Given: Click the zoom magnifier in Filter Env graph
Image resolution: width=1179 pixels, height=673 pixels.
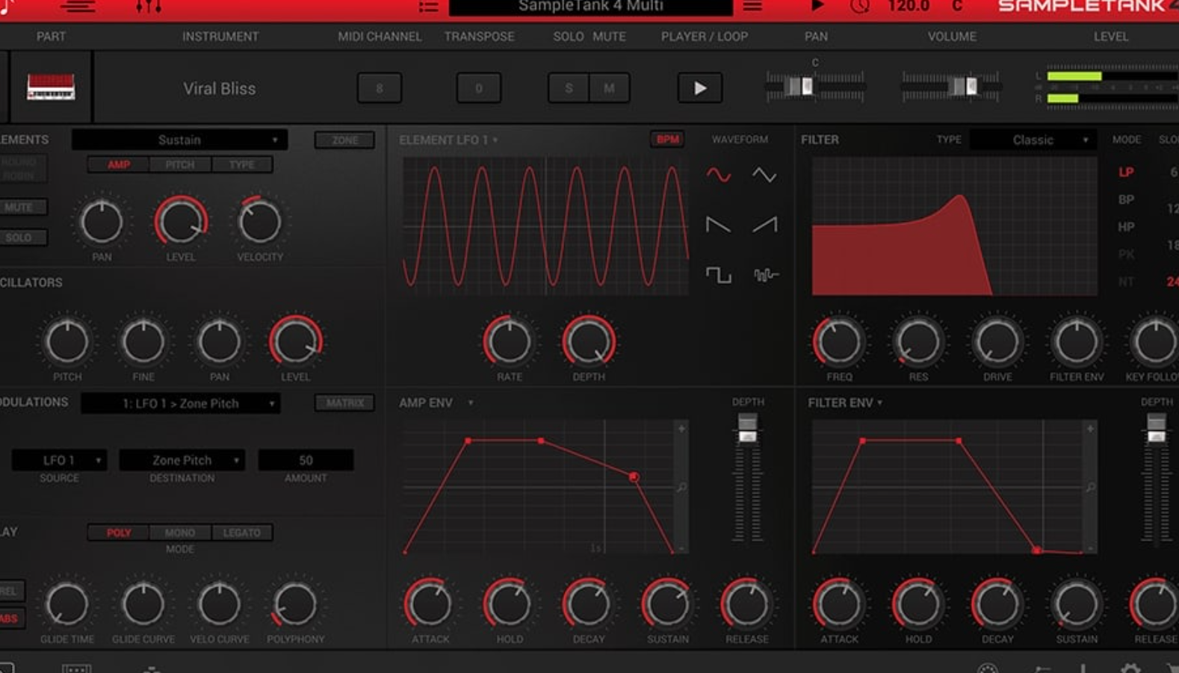Looking at the screenshot, I should click(x=1090, y=488).
